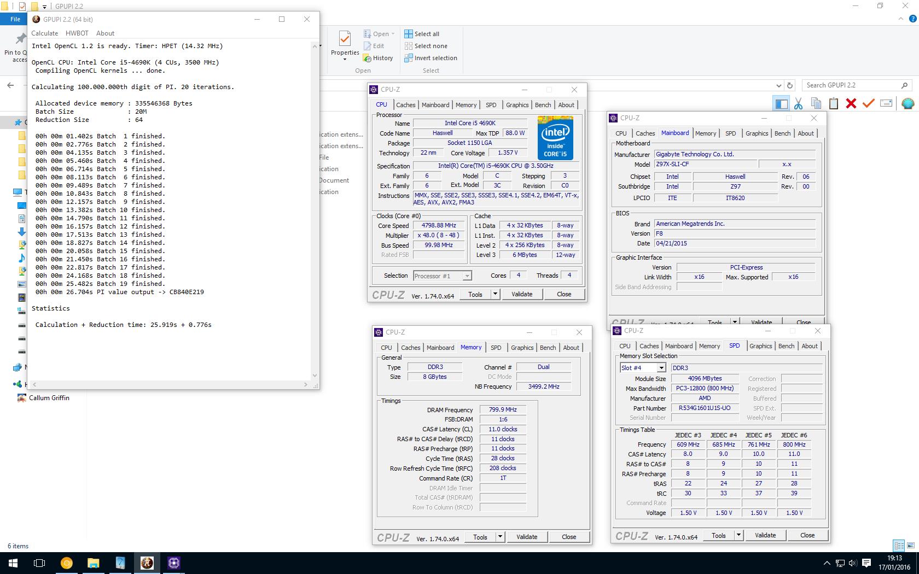Click the GPUPI pi icon on taskbar
This screenshot has height=574, width=919.
[147, 563]
